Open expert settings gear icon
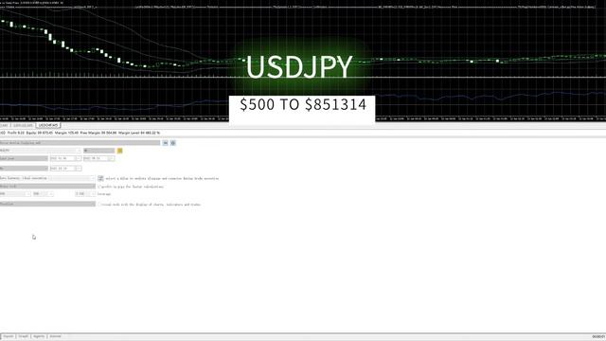606x341 pixels. click(173, 143)
